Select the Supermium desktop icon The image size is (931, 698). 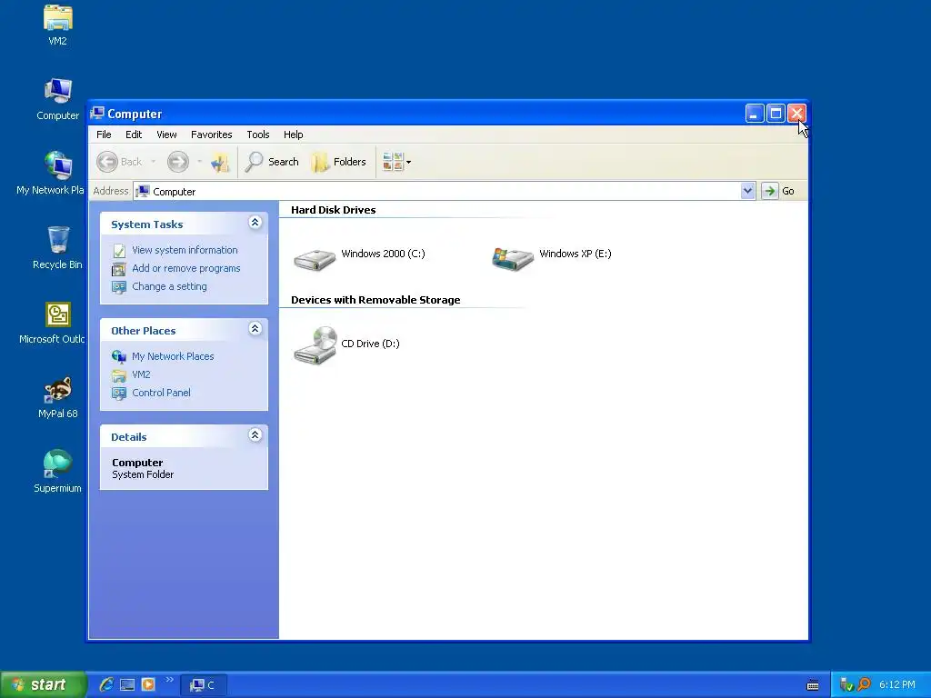click(x=57, y=464)
